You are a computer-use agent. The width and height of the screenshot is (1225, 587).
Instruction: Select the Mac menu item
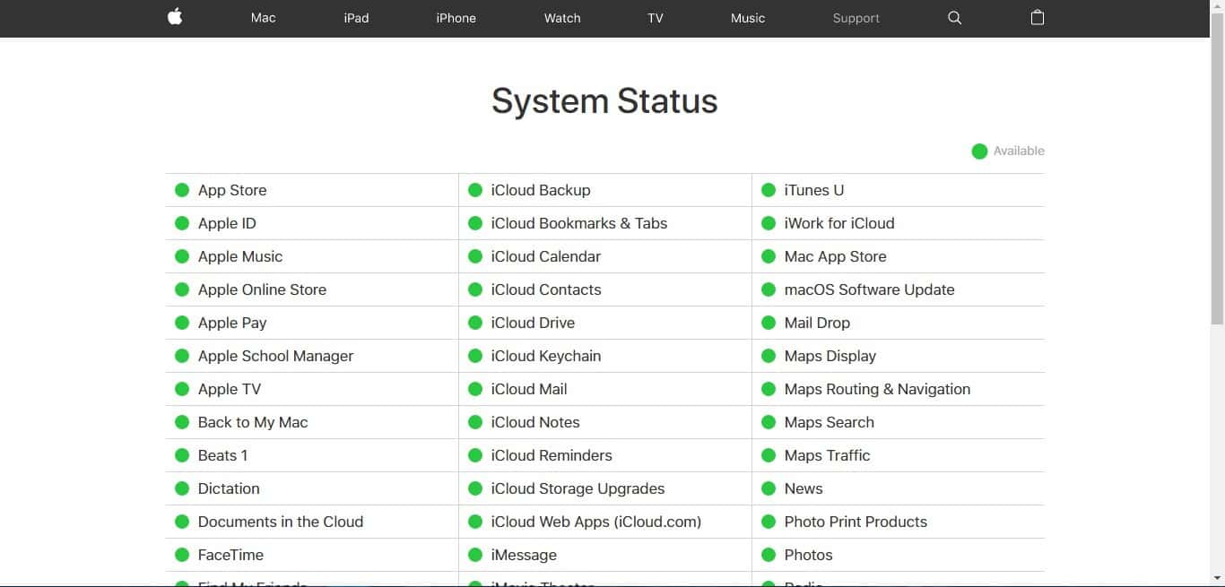coord(262,18)
